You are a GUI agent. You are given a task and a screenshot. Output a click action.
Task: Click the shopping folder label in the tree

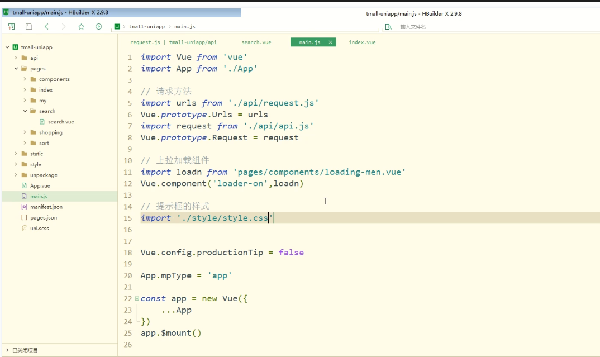[50, 132]
